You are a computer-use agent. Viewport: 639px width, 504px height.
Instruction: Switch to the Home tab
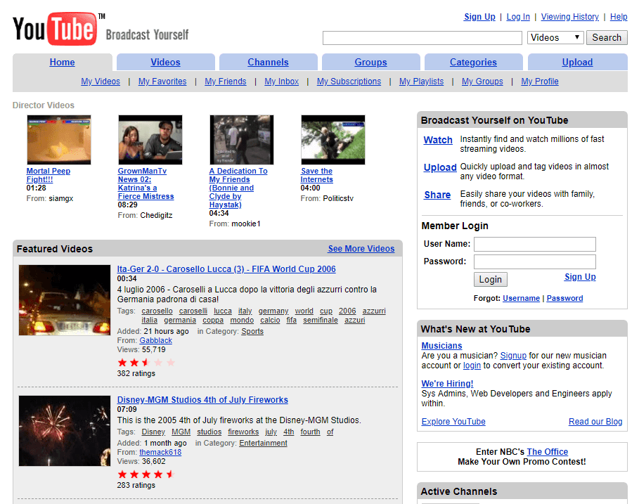(62, 63)
